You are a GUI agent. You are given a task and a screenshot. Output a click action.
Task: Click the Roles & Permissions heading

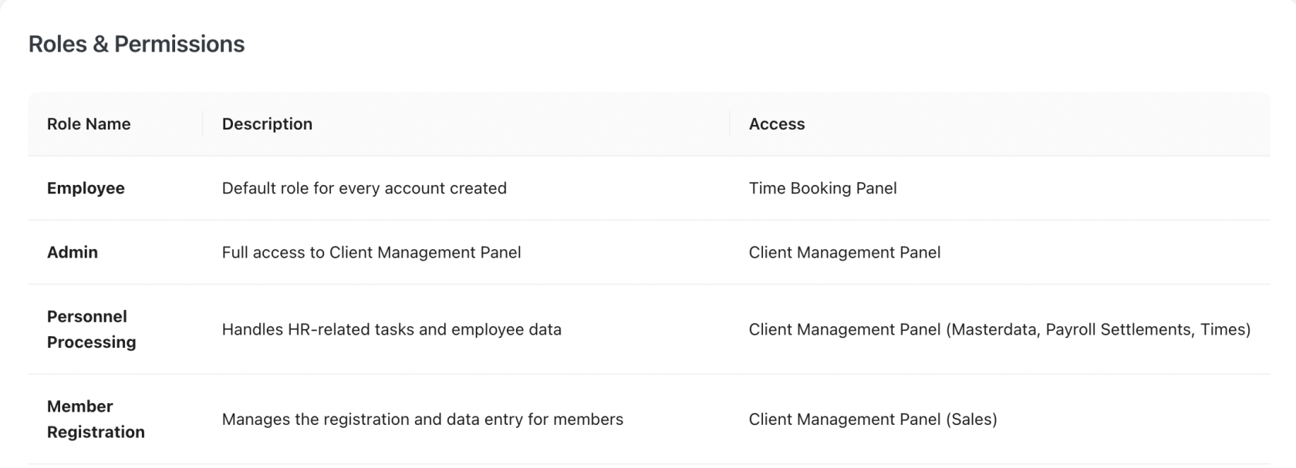[137, 45]
